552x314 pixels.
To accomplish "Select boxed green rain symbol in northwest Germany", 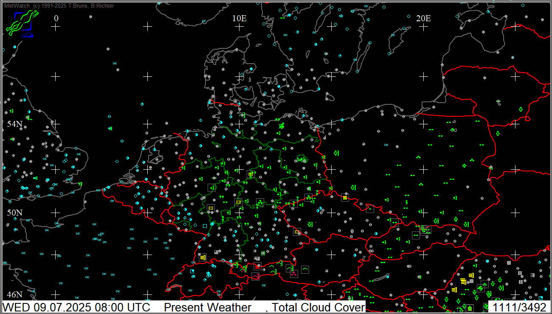I will tap(212, 187).
